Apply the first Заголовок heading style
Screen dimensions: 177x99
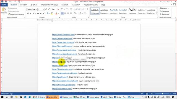pyautogui.click(x=114, y=11)
